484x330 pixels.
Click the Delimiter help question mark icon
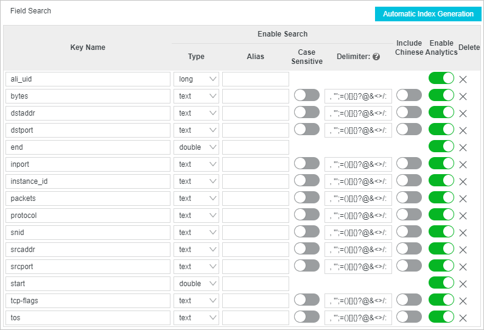(376, 57)
